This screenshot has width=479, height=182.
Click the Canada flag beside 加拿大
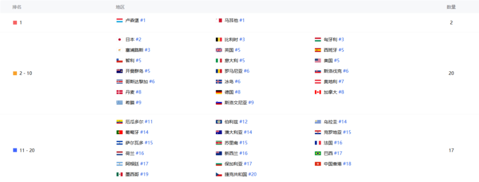coord(318,92)
